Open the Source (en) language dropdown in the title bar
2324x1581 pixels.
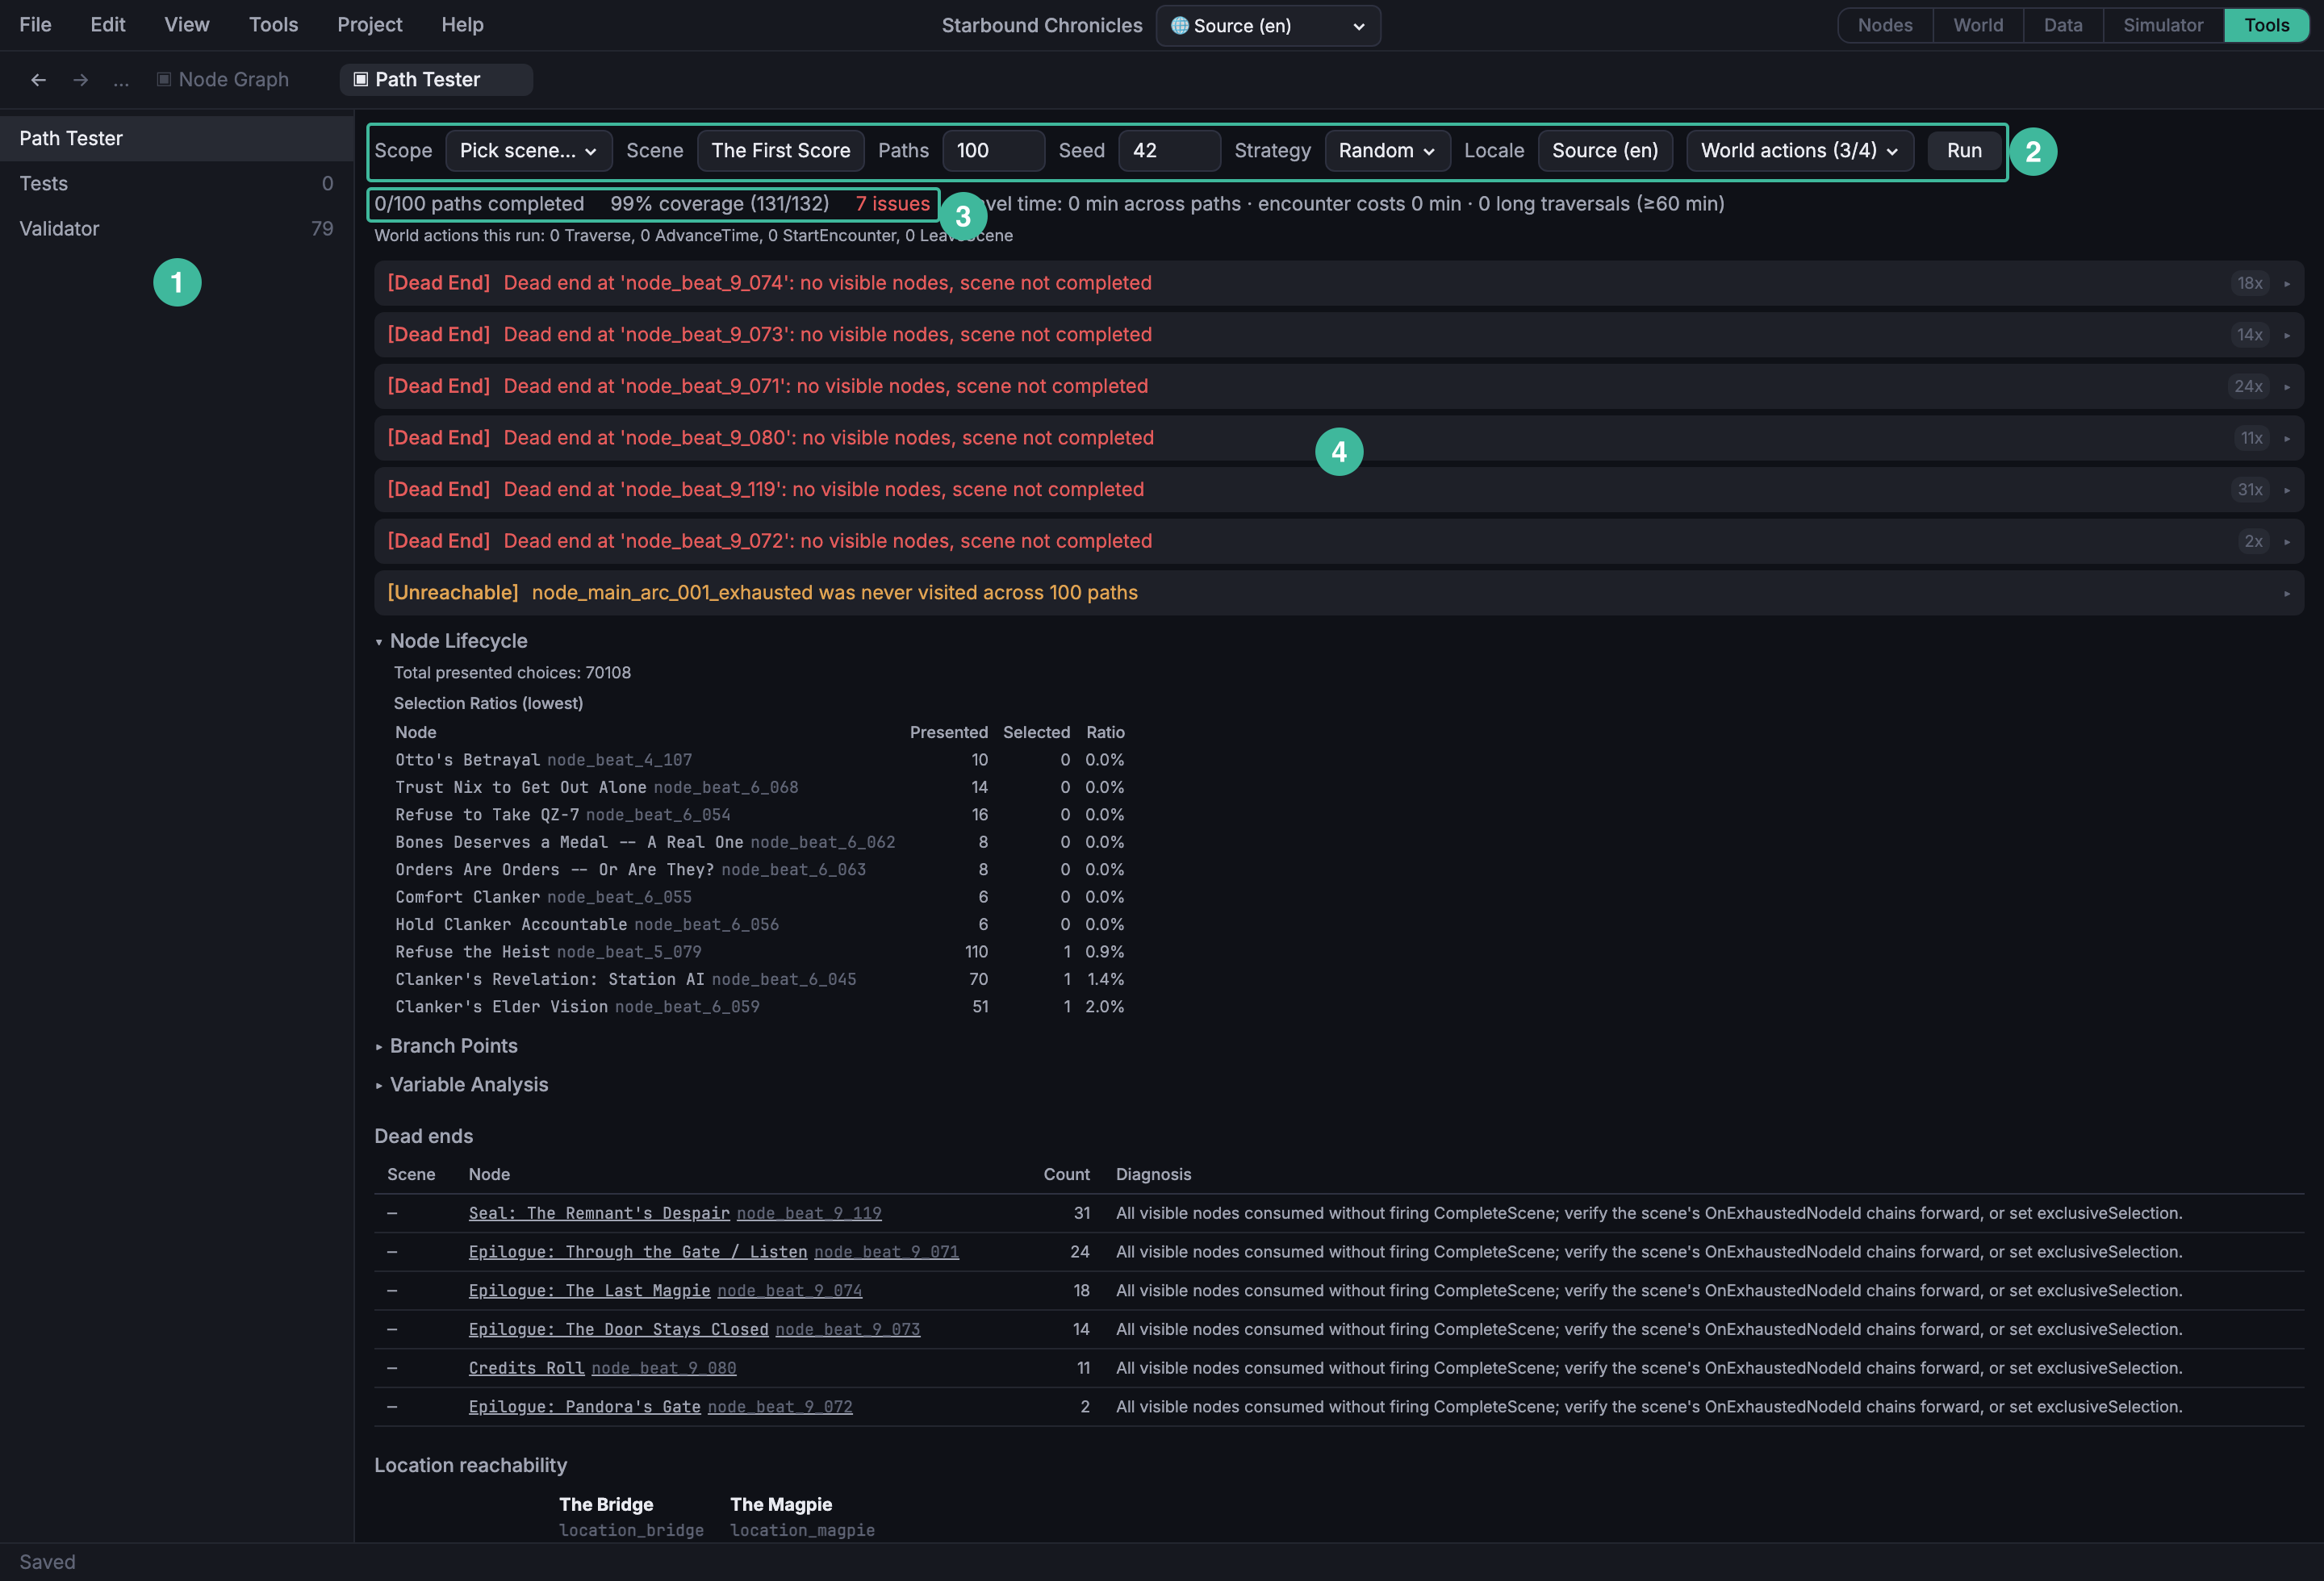(x=1268, y=26)
